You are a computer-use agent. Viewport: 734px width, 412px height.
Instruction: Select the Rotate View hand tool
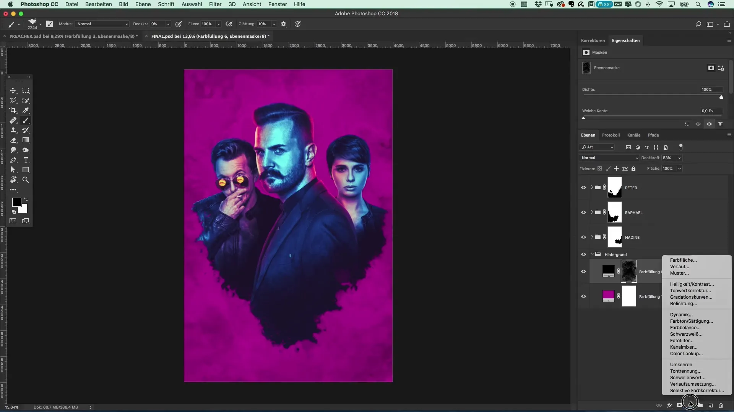coord(13,180)
